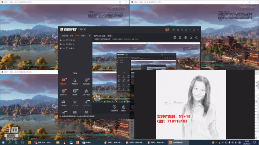
Task: Click the edit button beside stream title
Action: pyautogui.click(x=110, y=36)
